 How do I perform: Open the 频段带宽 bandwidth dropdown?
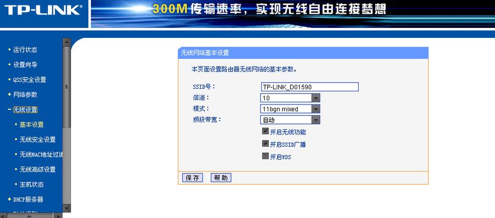[x=290, y=120]
